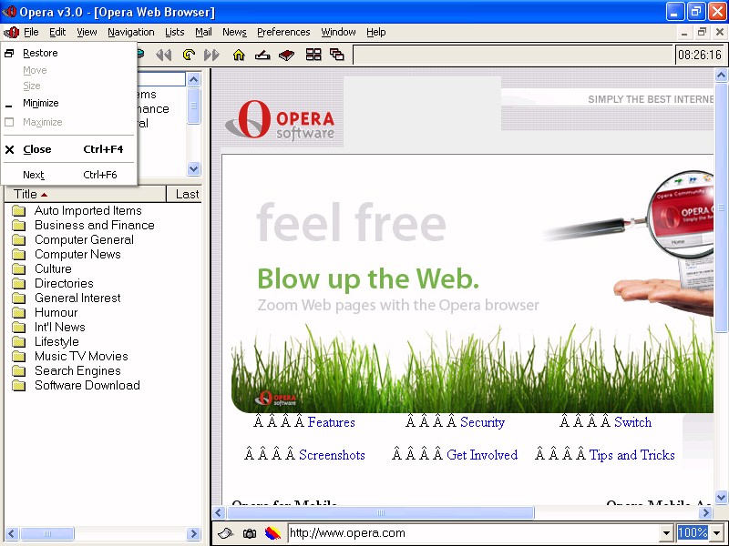Click the page vertical scrollbar down arrow
The height and width of the screenshot is (546, 729).
[721, 497]
